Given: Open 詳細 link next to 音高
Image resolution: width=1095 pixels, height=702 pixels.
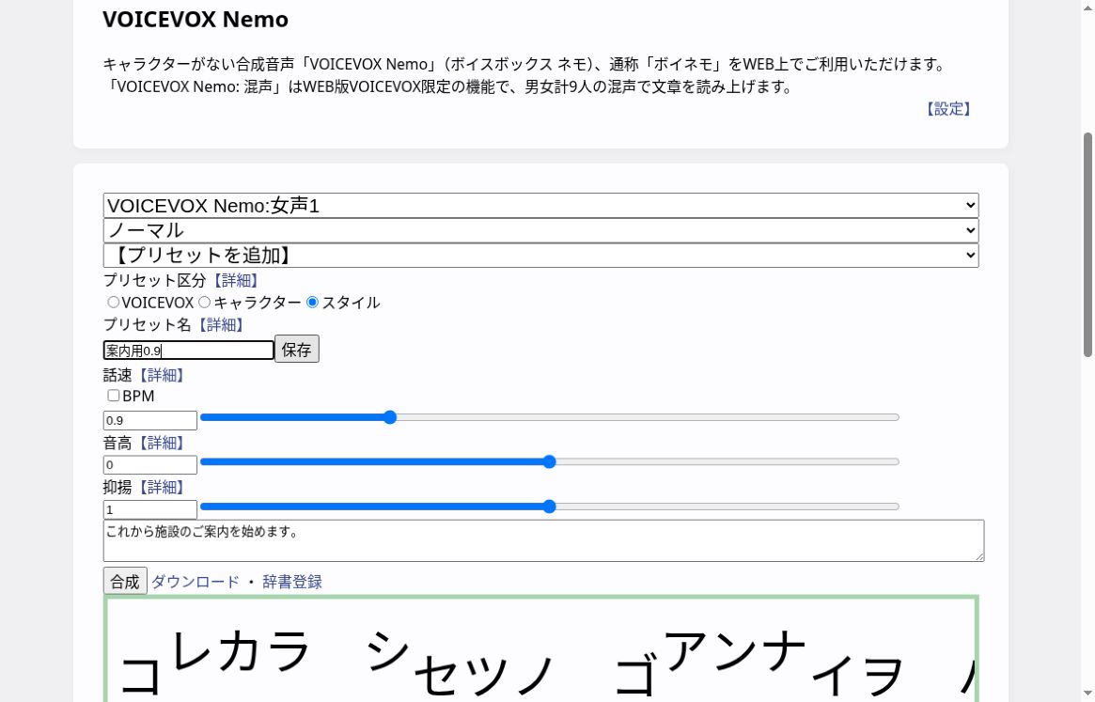Looking at the screenshot, I should click(x=162, y=443).
